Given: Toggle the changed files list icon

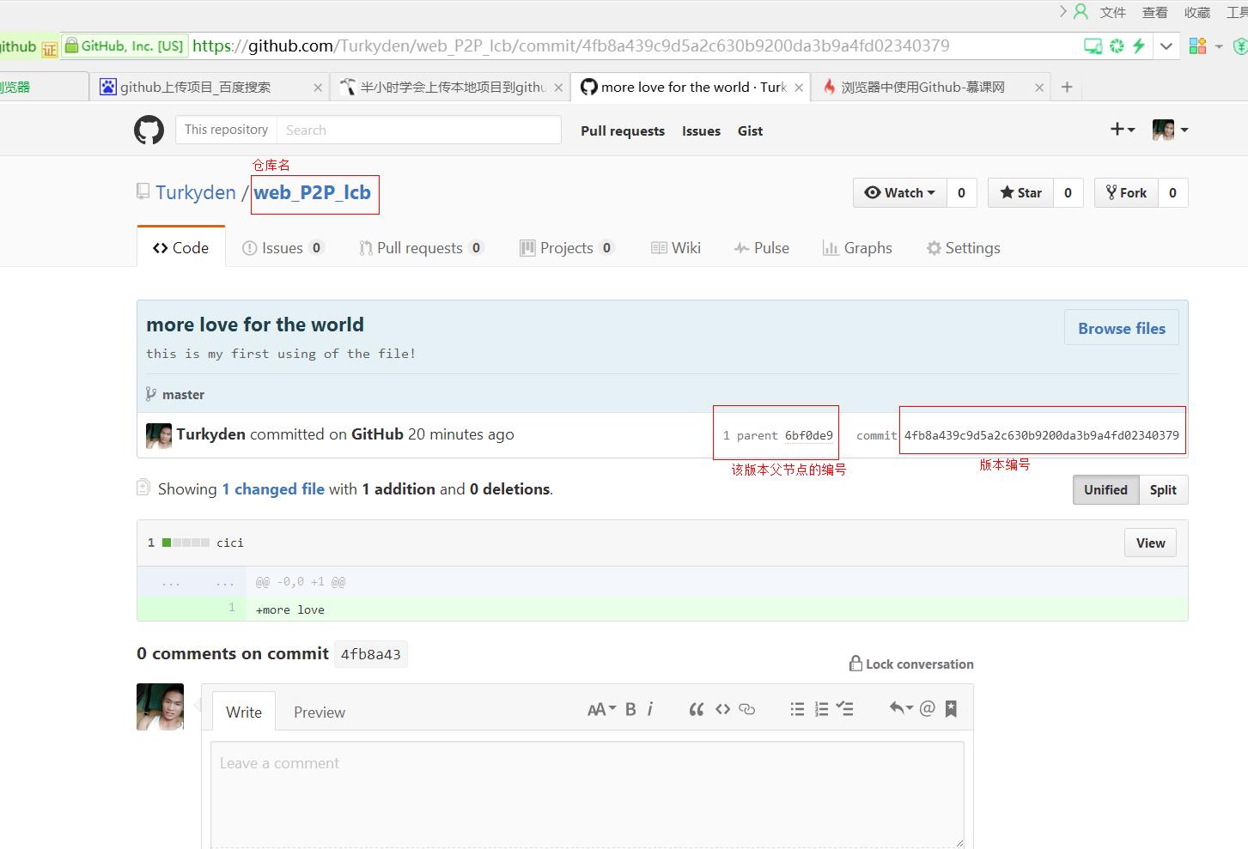Looking at the screenshot, I should [x=143, y=488].
